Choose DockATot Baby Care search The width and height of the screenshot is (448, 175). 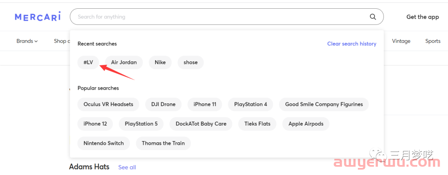(201, 124)
